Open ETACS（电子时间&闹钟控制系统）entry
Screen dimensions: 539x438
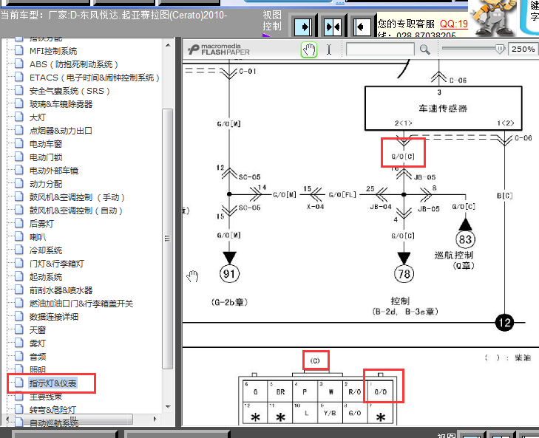click(95, 78)
